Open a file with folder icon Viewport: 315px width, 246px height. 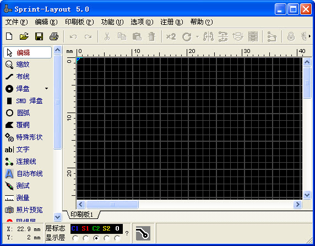(24, 36)
